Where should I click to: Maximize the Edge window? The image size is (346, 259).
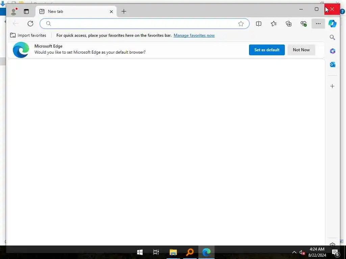tap(316, 9)
